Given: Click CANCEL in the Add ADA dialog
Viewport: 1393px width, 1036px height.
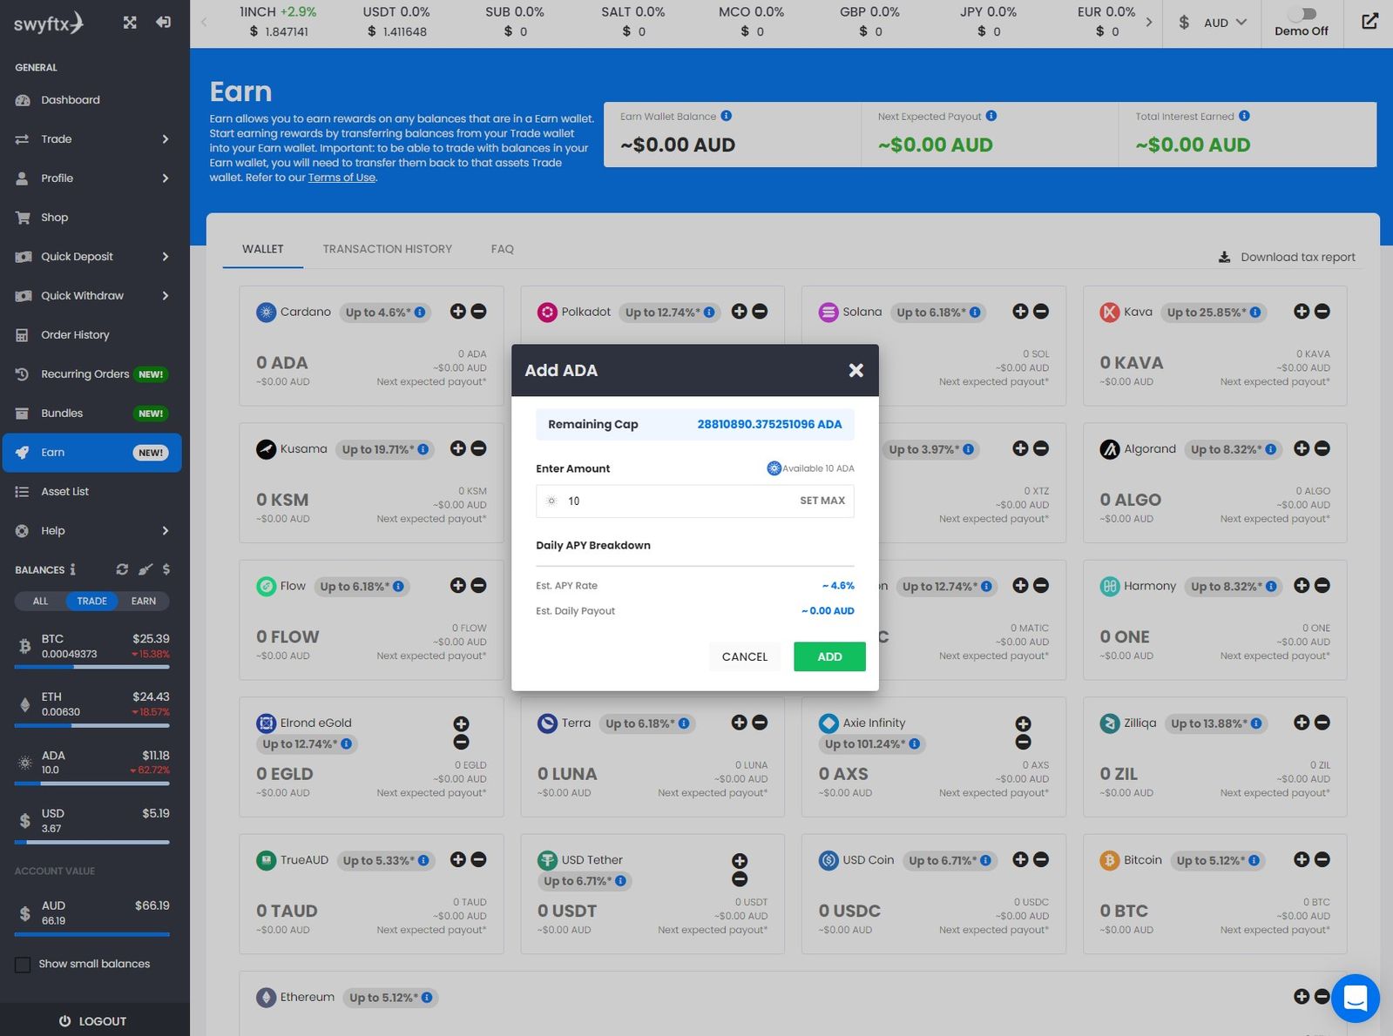Looking at the screenshot, I should (x=745, y=656).
